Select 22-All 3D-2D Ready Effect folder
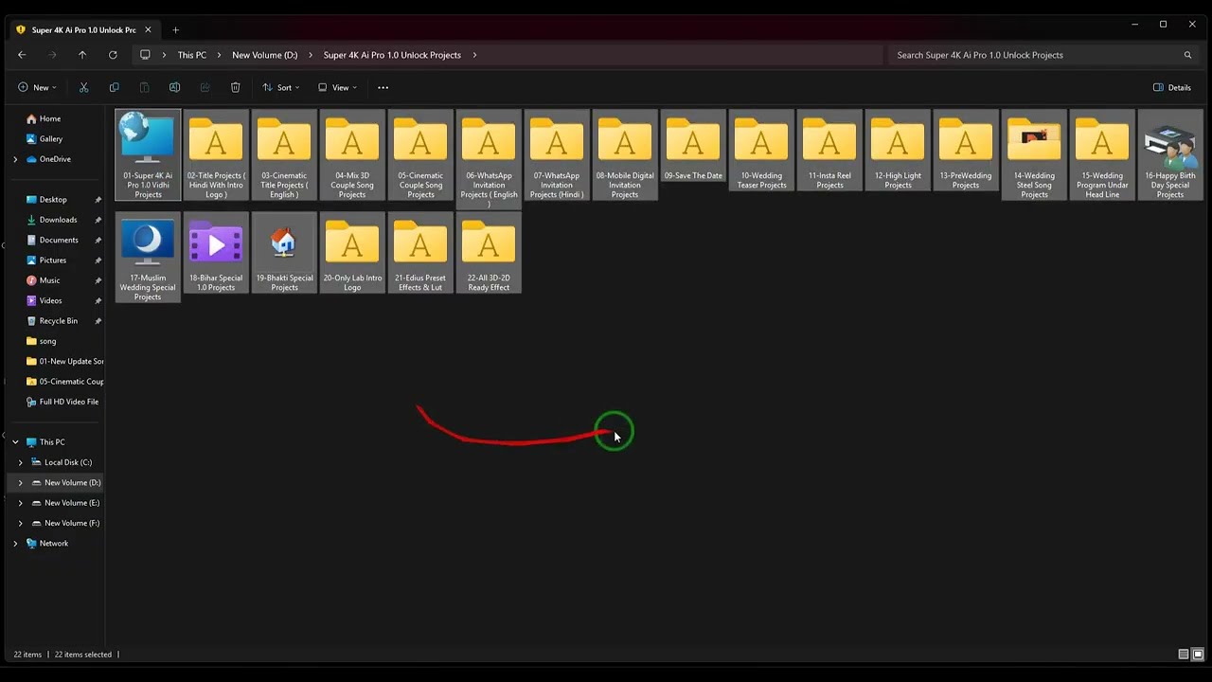This screenshot has height=682, width=1212. pyautogui.click(x=489, y=252)
